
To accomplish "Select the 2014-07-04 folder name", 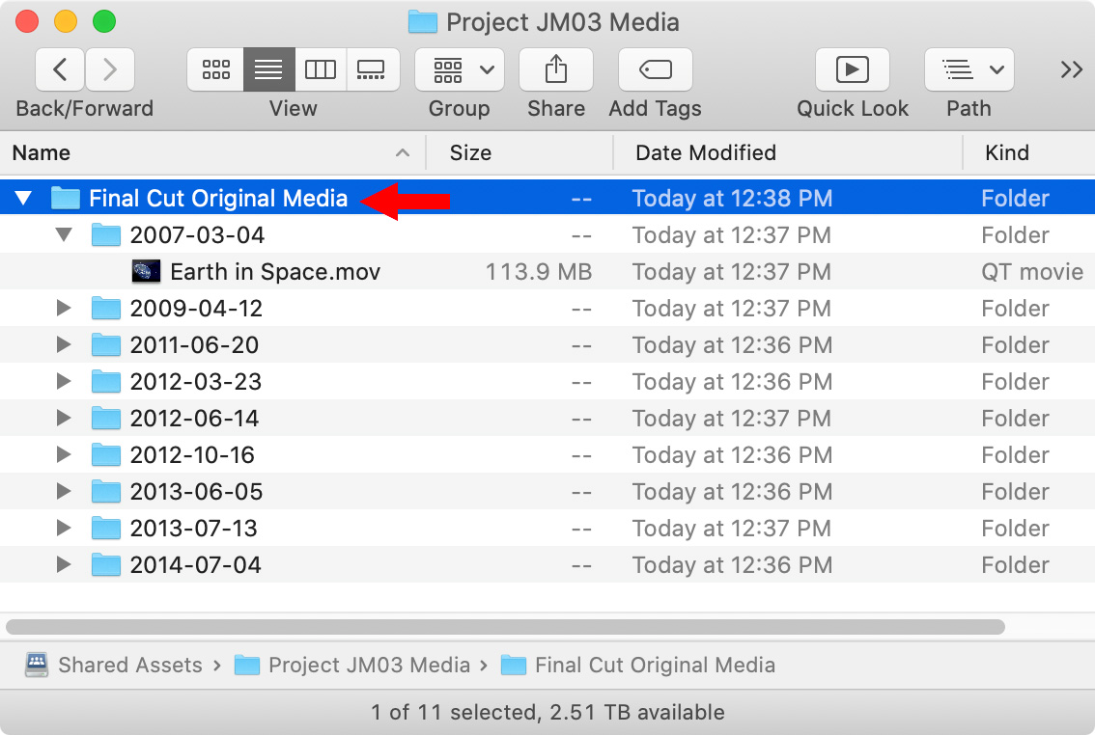I will tap(195, 564).
